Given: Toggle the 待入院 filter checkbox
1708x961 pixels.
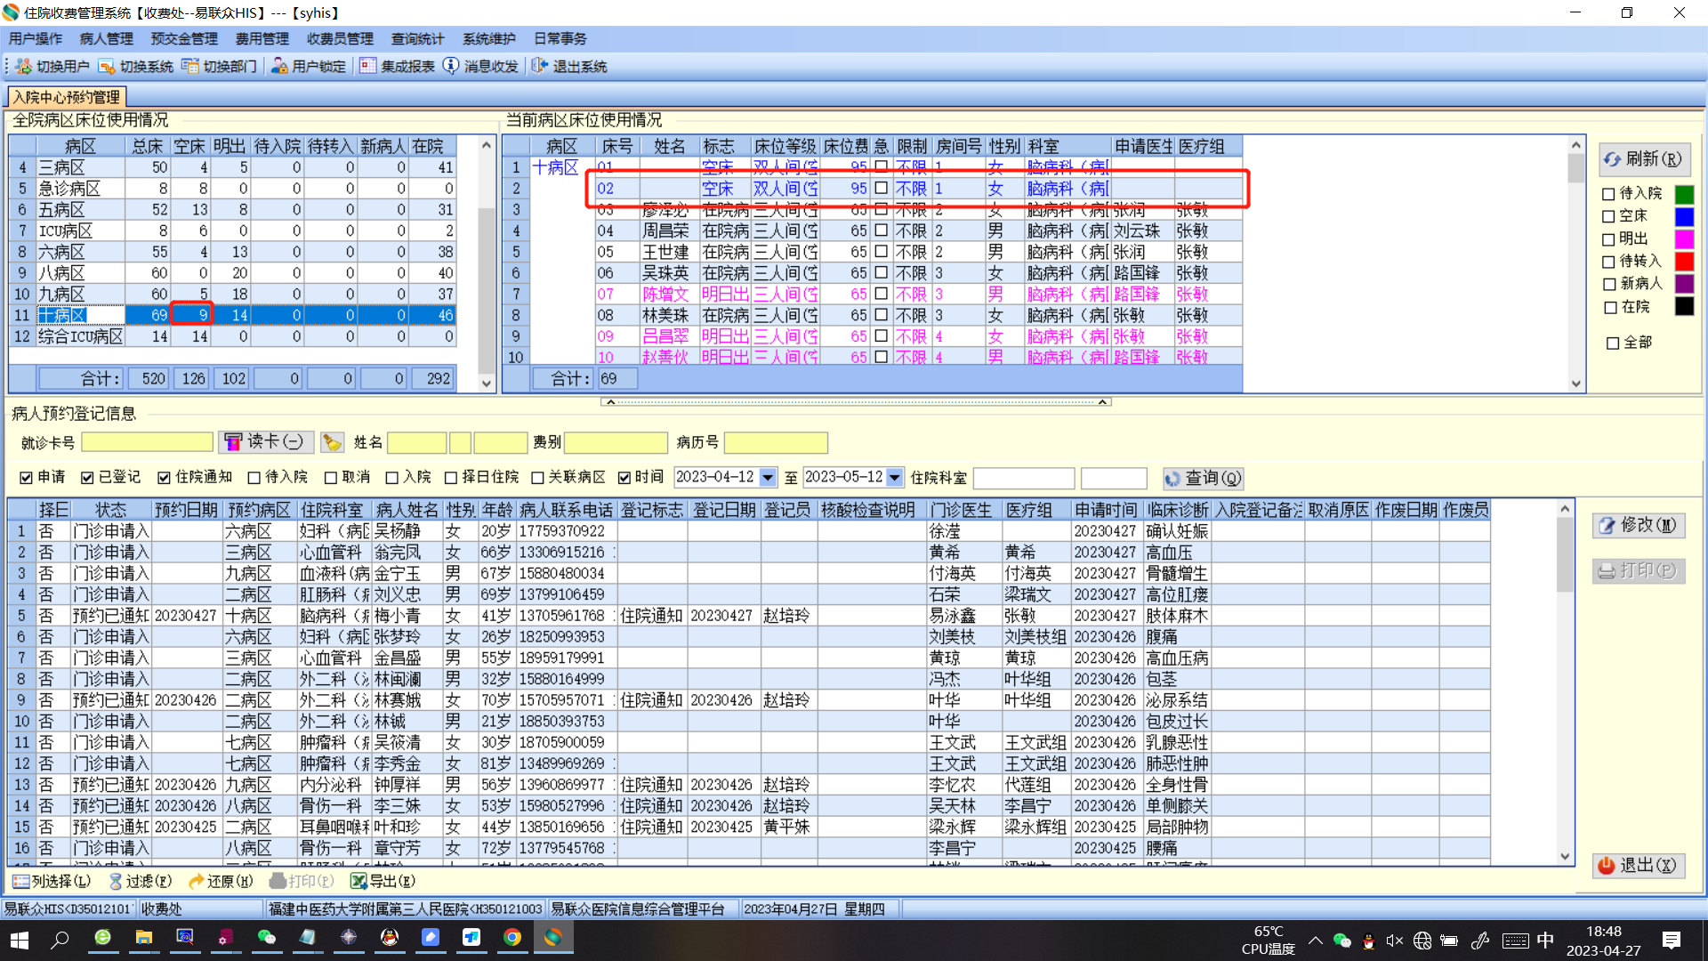Looking at the screenshot, I should 254,478.
